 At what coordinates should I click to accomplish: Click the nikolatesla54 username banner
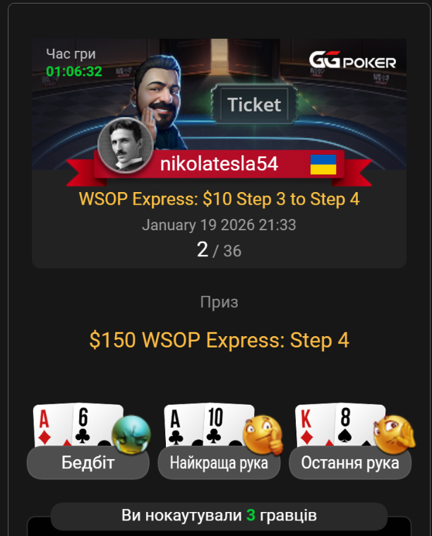tap(219, 165)
